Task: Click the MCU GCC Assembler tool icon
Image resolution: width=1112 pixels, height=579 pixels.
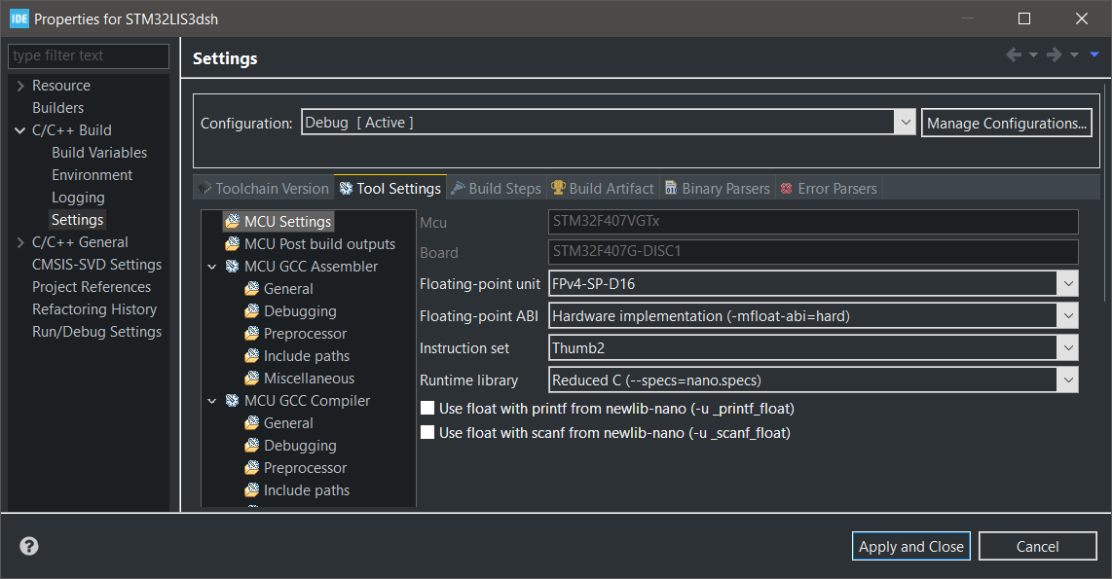Action: (x=232, y=267)
